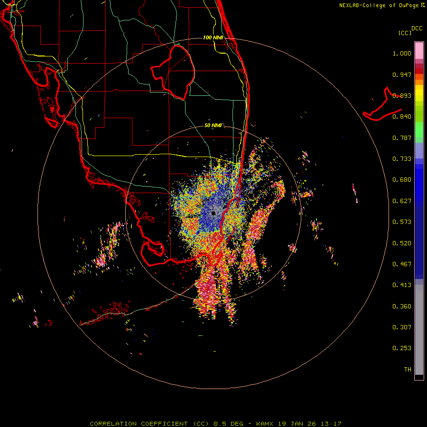Click the [CC] unit label
Screen dimensions: 427x427
[x=405, y=33]
